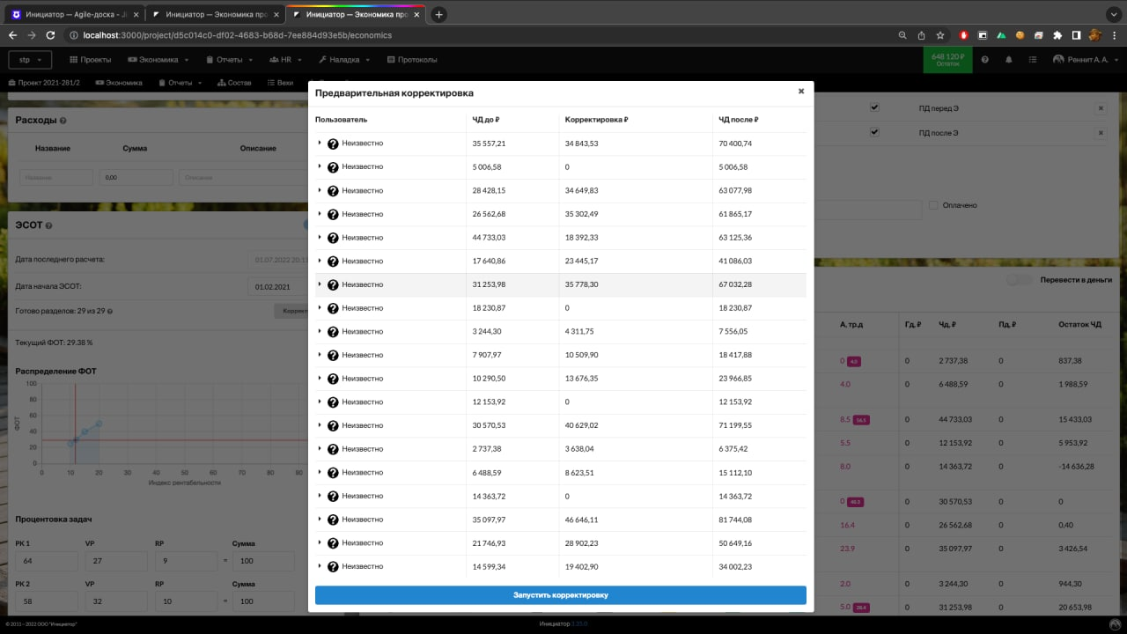Open a new browser tab with plus
This screenshot has width=1127, height=634.
pyautogui.click(x=439, y=14)
